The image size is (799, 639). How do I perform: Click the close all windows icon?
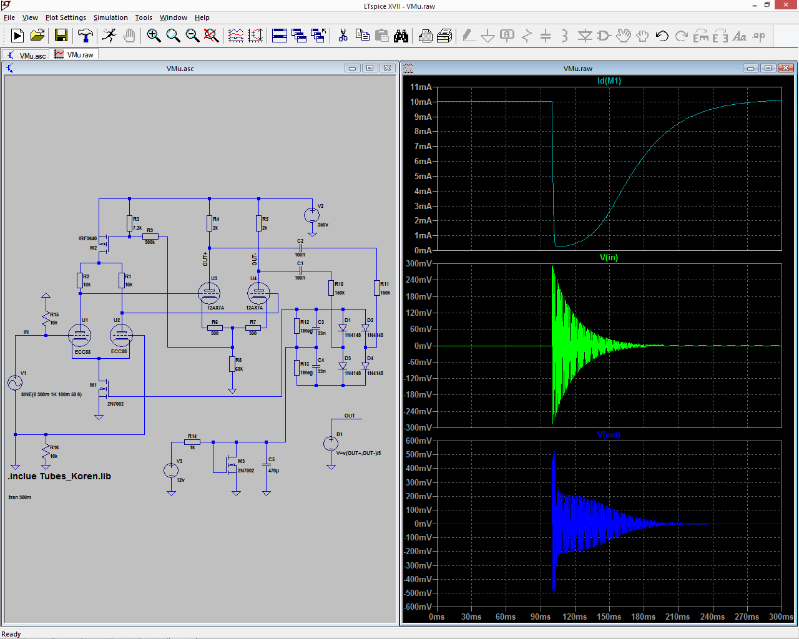click(x=318, y=36)
